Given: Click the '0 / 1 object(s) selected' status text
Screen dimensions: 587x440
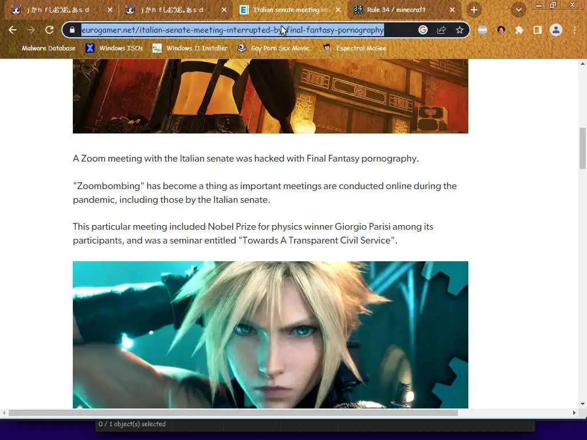Looking at the screenshot, I should pyautogui.click(x=132, y=424).
